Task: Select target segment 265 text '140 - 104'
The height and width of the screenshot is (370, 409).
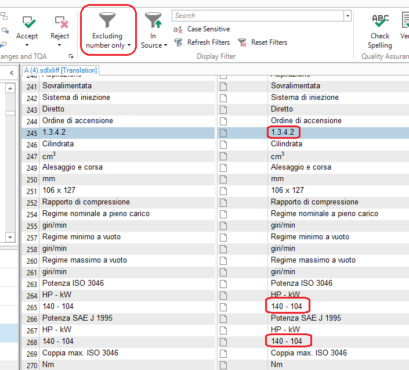Action: pyautogui.click(x=286, y=306)
